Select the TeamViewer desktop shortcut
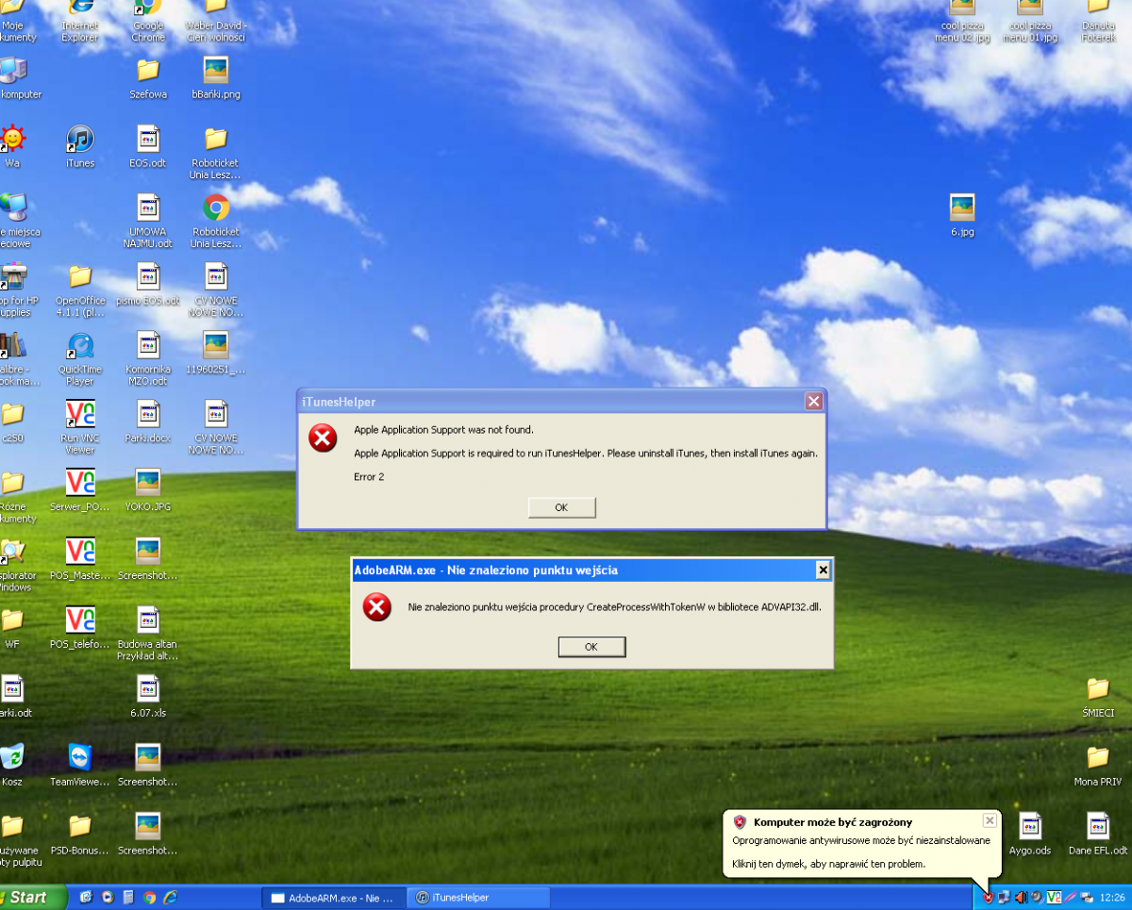Screen dimensions: 1132x910 click(x=80, y=766)
